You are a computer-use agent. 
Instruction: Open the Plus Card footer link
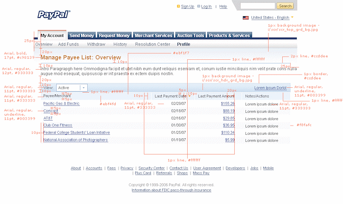tap(143, 173)
